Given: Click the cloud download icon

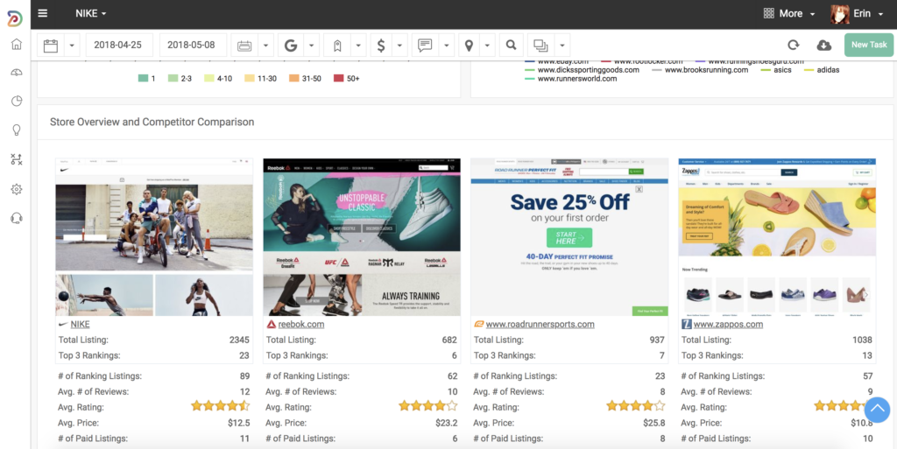Looking at the screenshot, I should pyautogui.click(x=823, y=46).
